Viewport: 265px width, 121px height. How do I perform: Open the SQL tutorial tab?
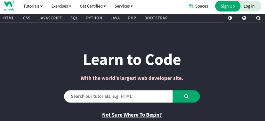coord(74,18)
